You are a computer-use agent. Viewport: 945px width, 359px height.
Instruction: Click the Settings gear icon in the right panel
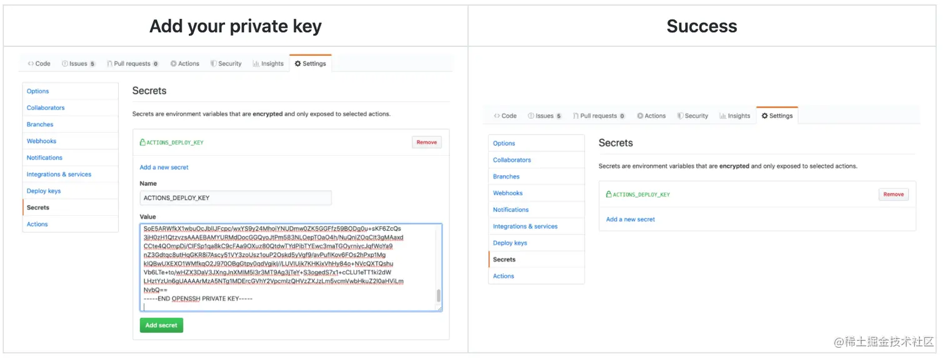point(765,116)
